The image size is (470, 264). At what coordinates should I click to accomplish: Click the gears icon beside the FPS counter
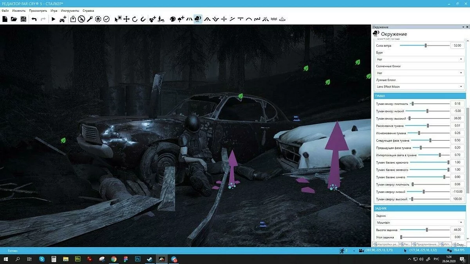[x=449, y=250]
